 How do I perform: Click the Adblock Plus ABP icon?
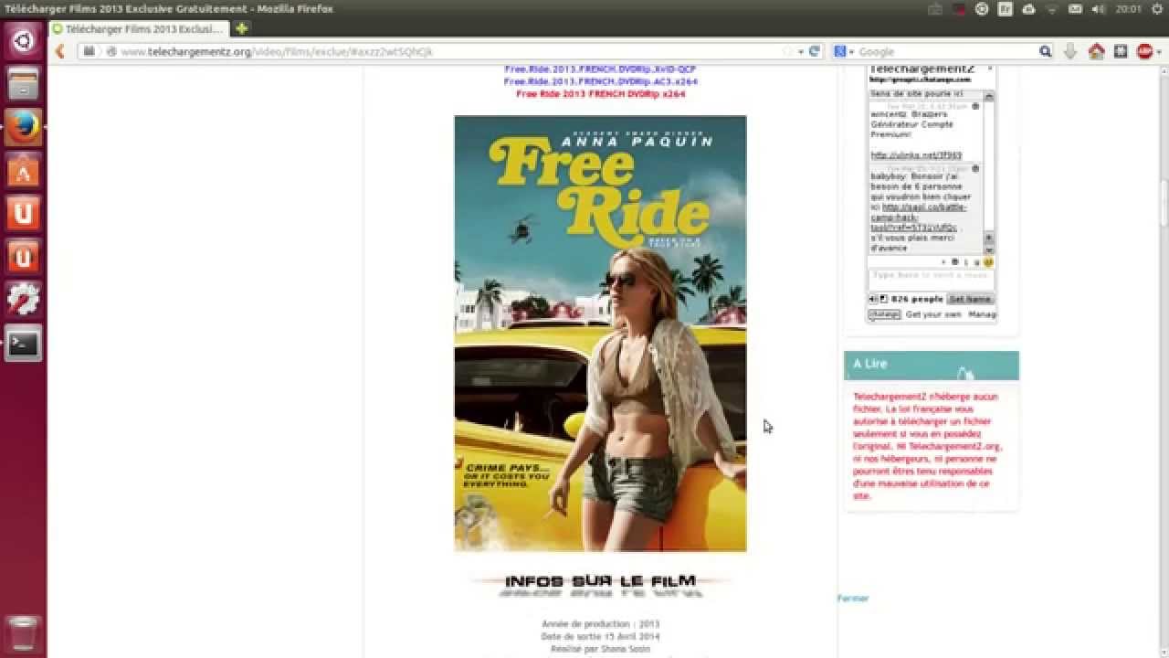click(x=1144, y=52)
